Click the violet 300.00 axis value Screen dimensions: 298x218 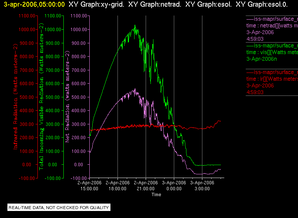tap(79, 124)
